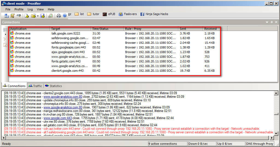Select the 31:30 time cell

pos(96,33)
